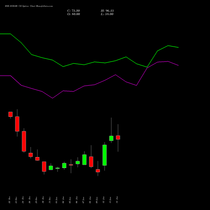Click the CE Option Chart title text
The image size is (210, 210).
point(29,6)
